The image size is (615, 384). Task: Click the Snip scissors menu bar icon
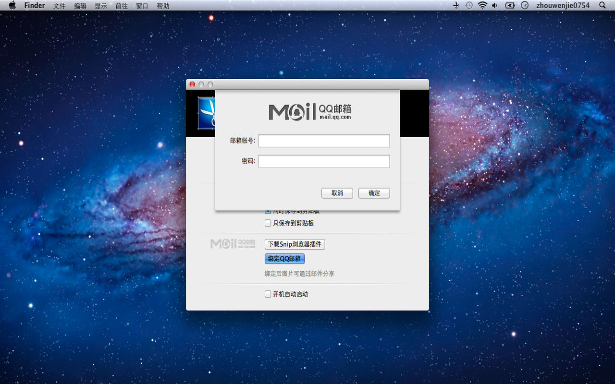(456, 5)
